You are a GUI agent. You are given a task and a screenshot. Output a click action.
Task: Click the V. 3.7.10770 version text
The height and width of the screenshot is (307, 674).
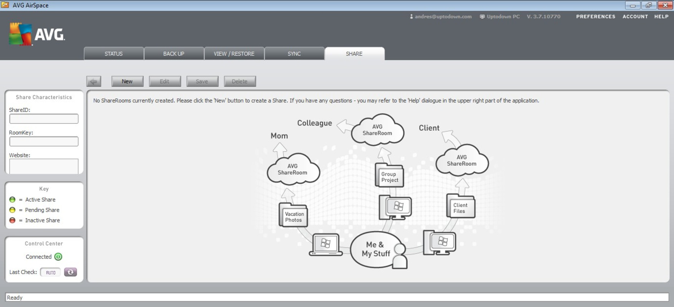pos(543,17)
